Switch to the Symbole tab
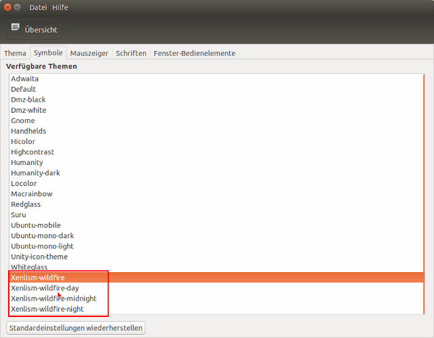 [x=48, y=53]
